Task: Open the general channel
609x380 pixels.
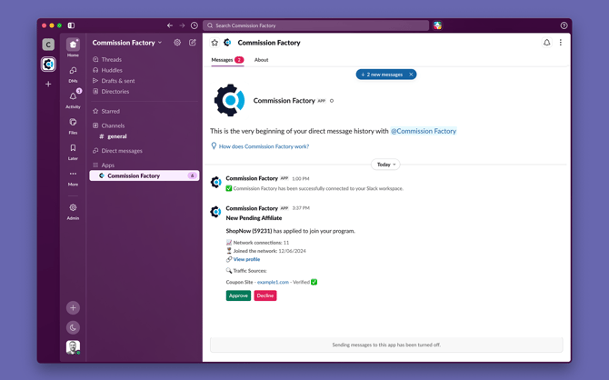Action: point(117,136)
